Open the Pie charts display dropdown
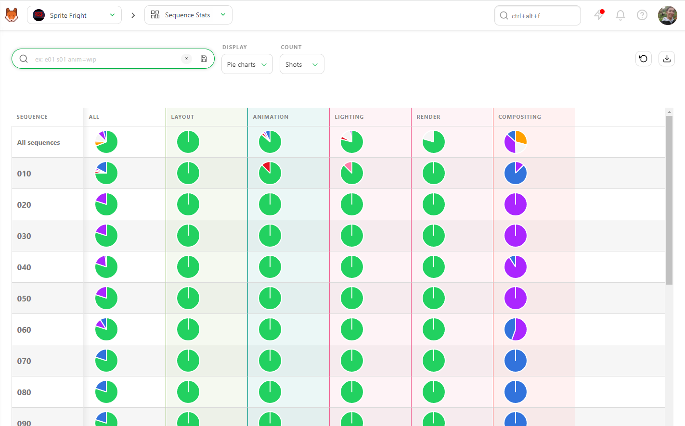 247,64
